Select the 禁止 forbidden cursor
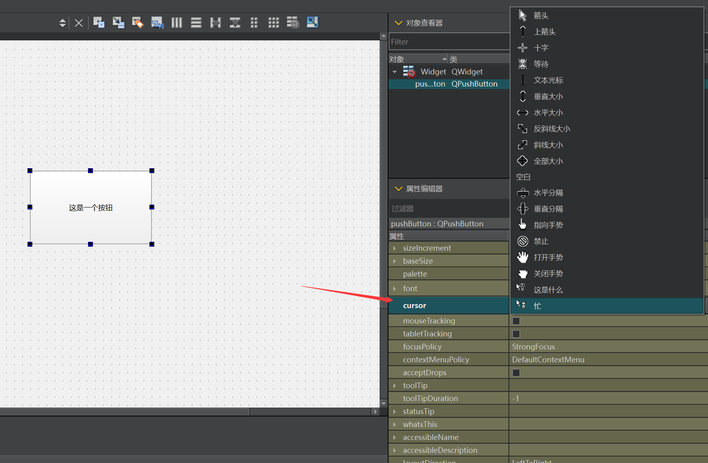Image resolution: width=708 pixels, height=463 pixels. click(x=607, y=241)
